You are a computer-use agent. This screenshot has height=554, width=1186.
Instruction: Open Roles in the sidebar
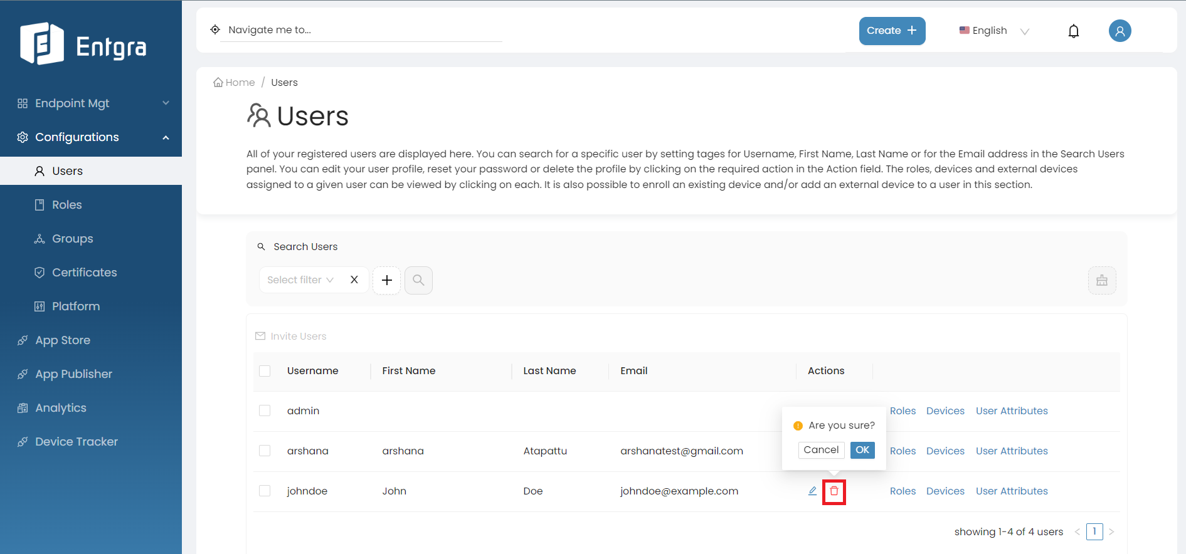tap(66, 205)
